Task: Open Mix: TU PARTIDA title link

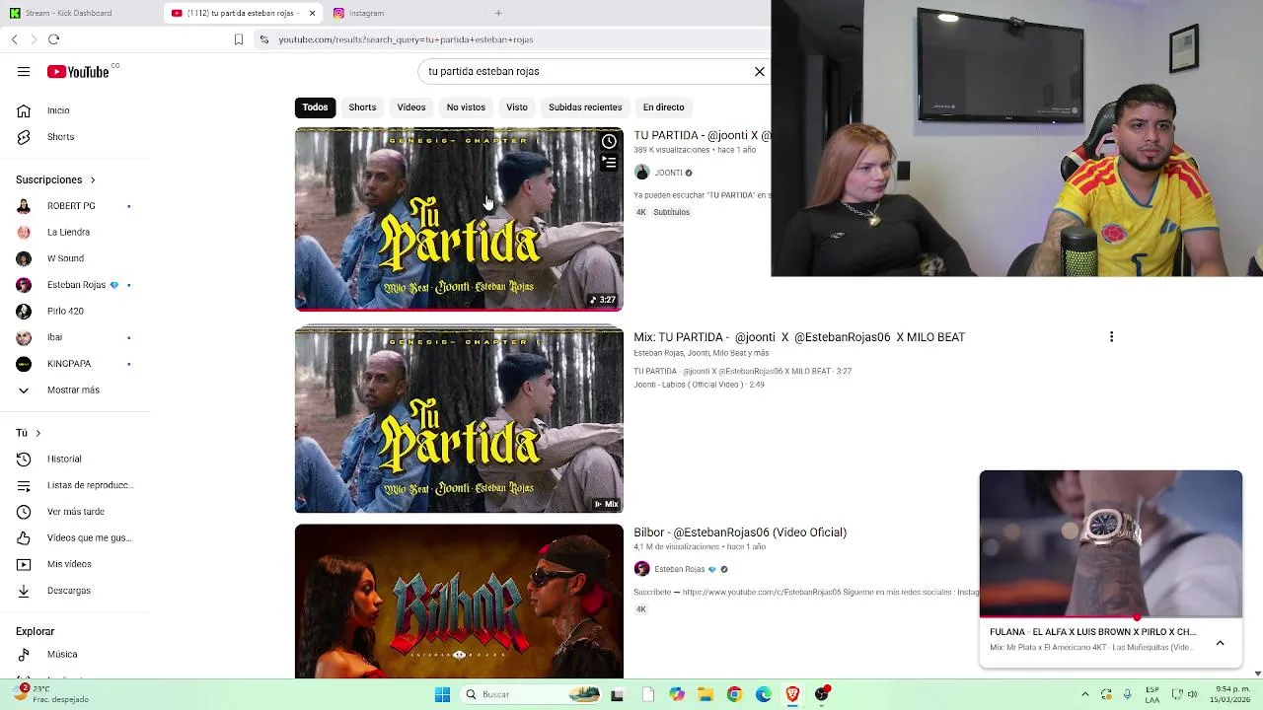Action: [799, 337]
